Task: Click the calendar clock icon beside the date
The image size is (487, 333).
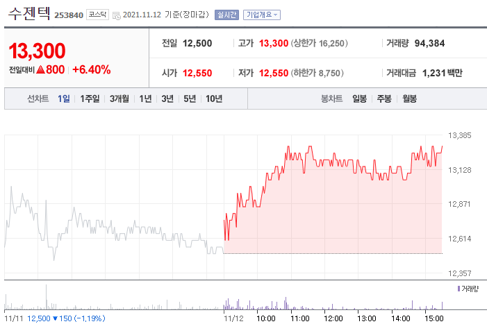Action: point(117,15)
